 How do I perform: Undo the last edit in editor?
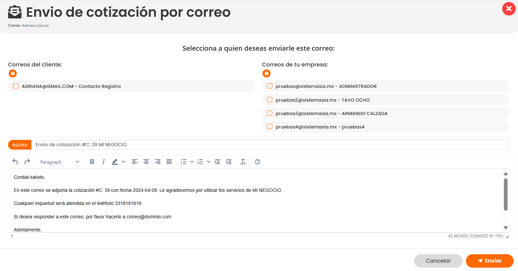click(x=15, y=162)
